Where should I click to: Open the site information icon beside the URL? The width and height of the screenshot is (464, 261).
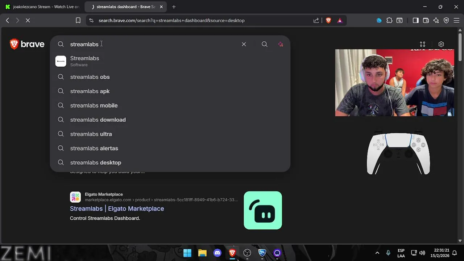tap(91, 21)
